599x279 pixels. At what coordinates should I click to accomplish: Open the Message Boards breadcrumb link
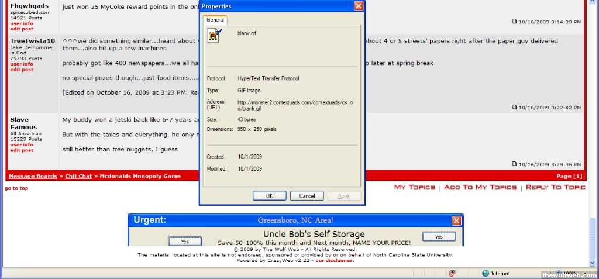click(x=33, y=176)
